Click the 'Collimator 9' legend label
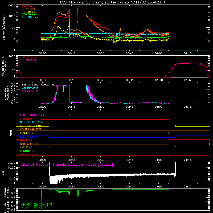Viewport: 213px width, 213px height. (x=30, y=91)
